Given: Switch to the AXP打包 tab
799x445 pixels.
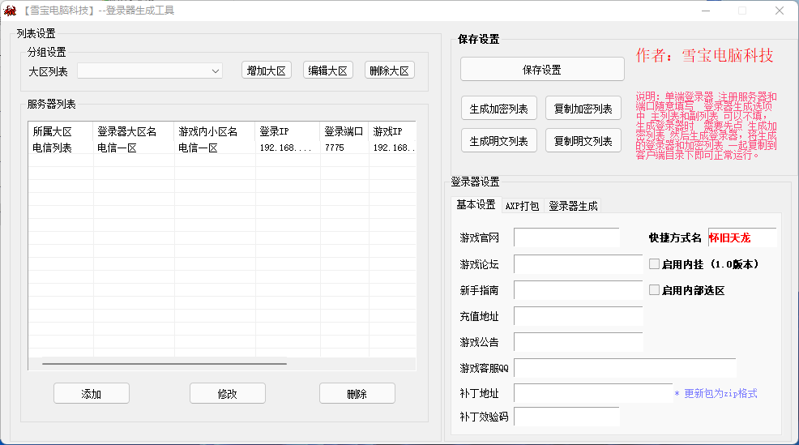Looking at the screenshot, I should (522, 206).
